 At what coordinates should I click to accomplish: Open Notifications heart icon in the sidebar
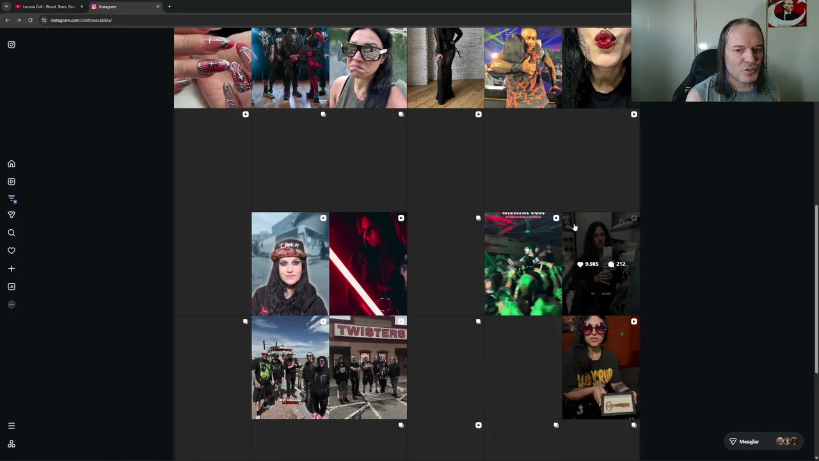click(x=12, y=251)
